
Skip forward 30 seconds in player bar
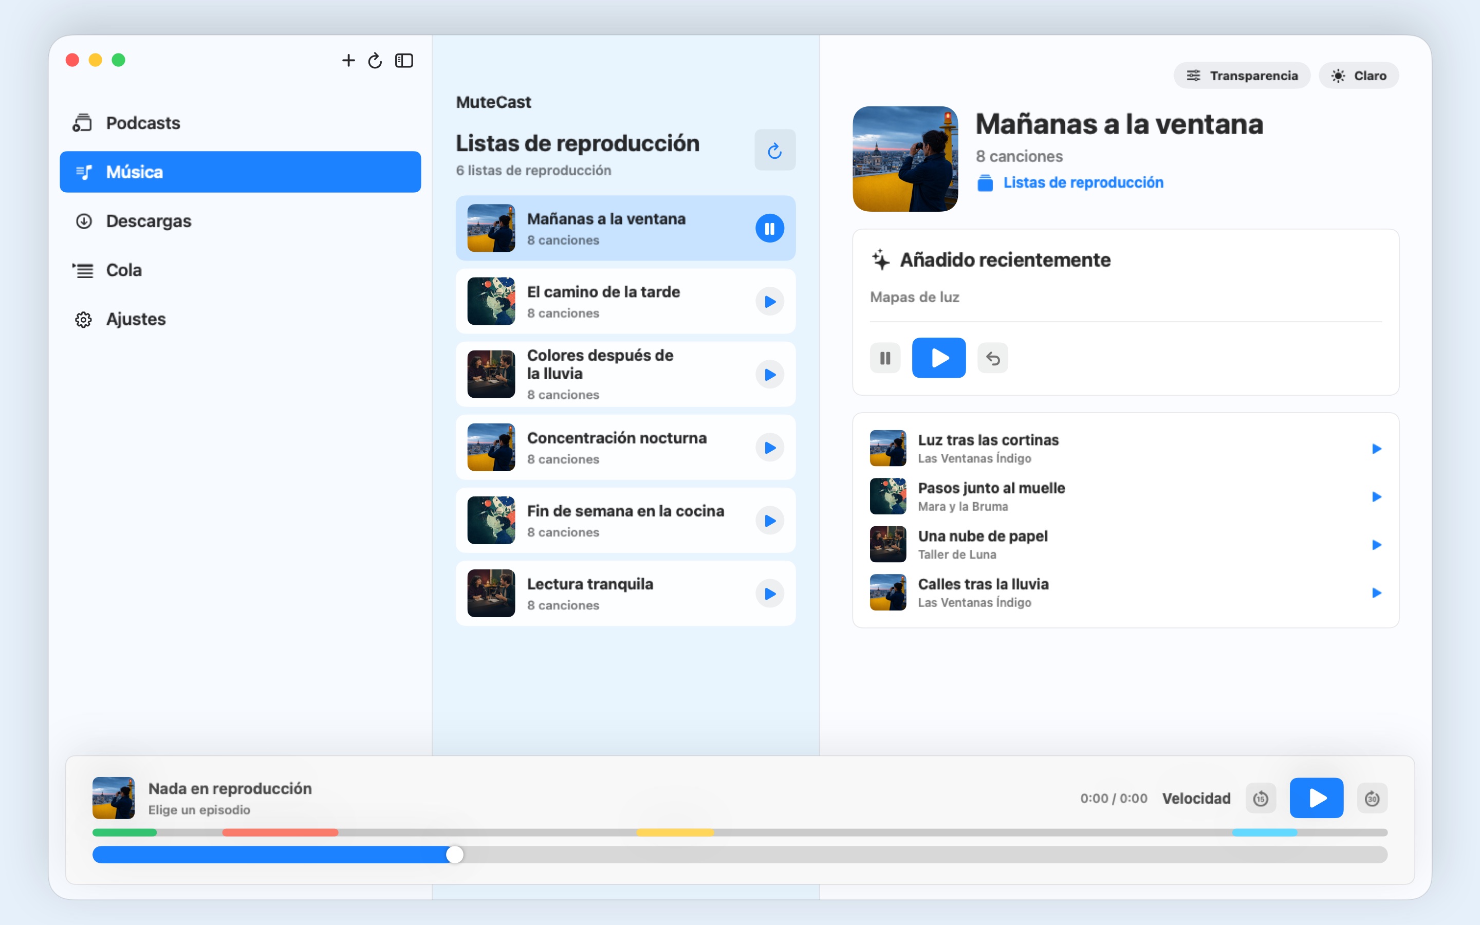click(x=1372, y=799)
